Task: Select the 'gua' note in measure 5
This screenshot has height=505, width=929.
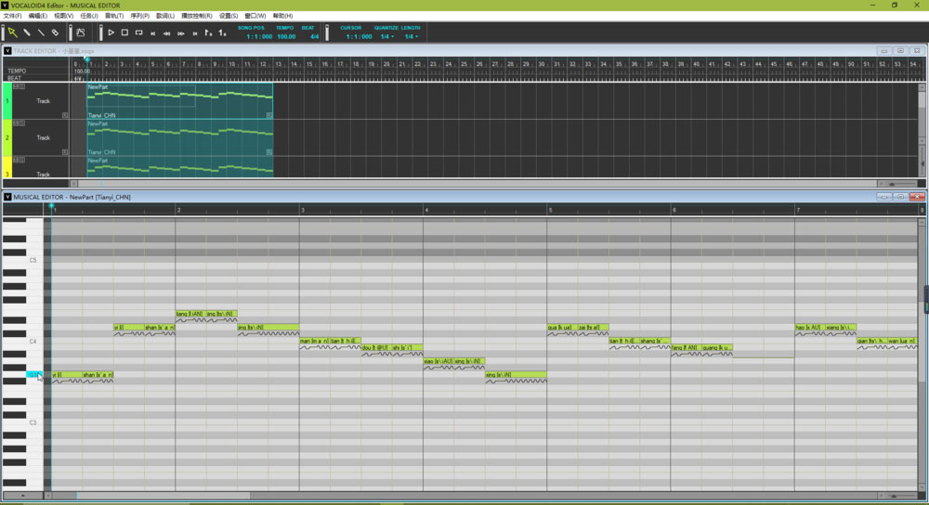Action: click(x=562, y=328)
